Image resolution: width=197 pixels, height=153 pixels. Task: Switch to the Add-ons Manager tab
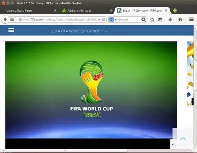tap(79, 11)
